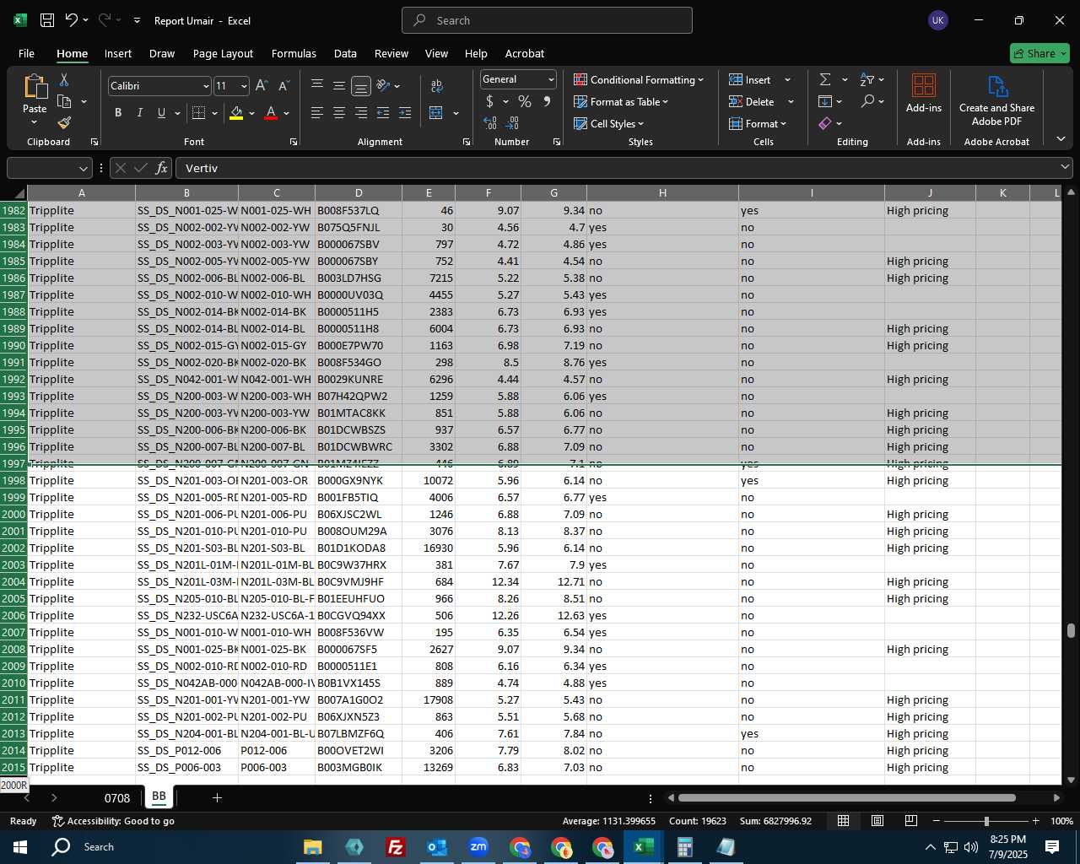Screen dimensions: 1080x864
Task: Click Sort & Filter icon
Action: point(867,79)
